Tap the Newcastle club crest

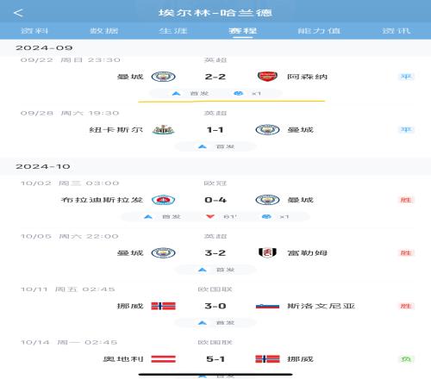pyautogui.click(x=163, y=130)
